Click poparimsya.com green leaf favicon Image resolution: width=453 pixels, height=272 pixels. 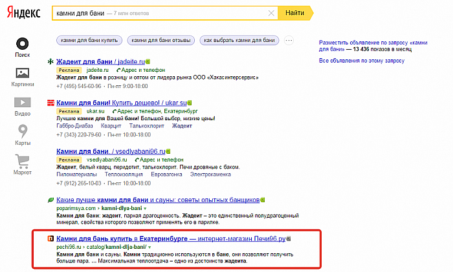pos(50,200)
